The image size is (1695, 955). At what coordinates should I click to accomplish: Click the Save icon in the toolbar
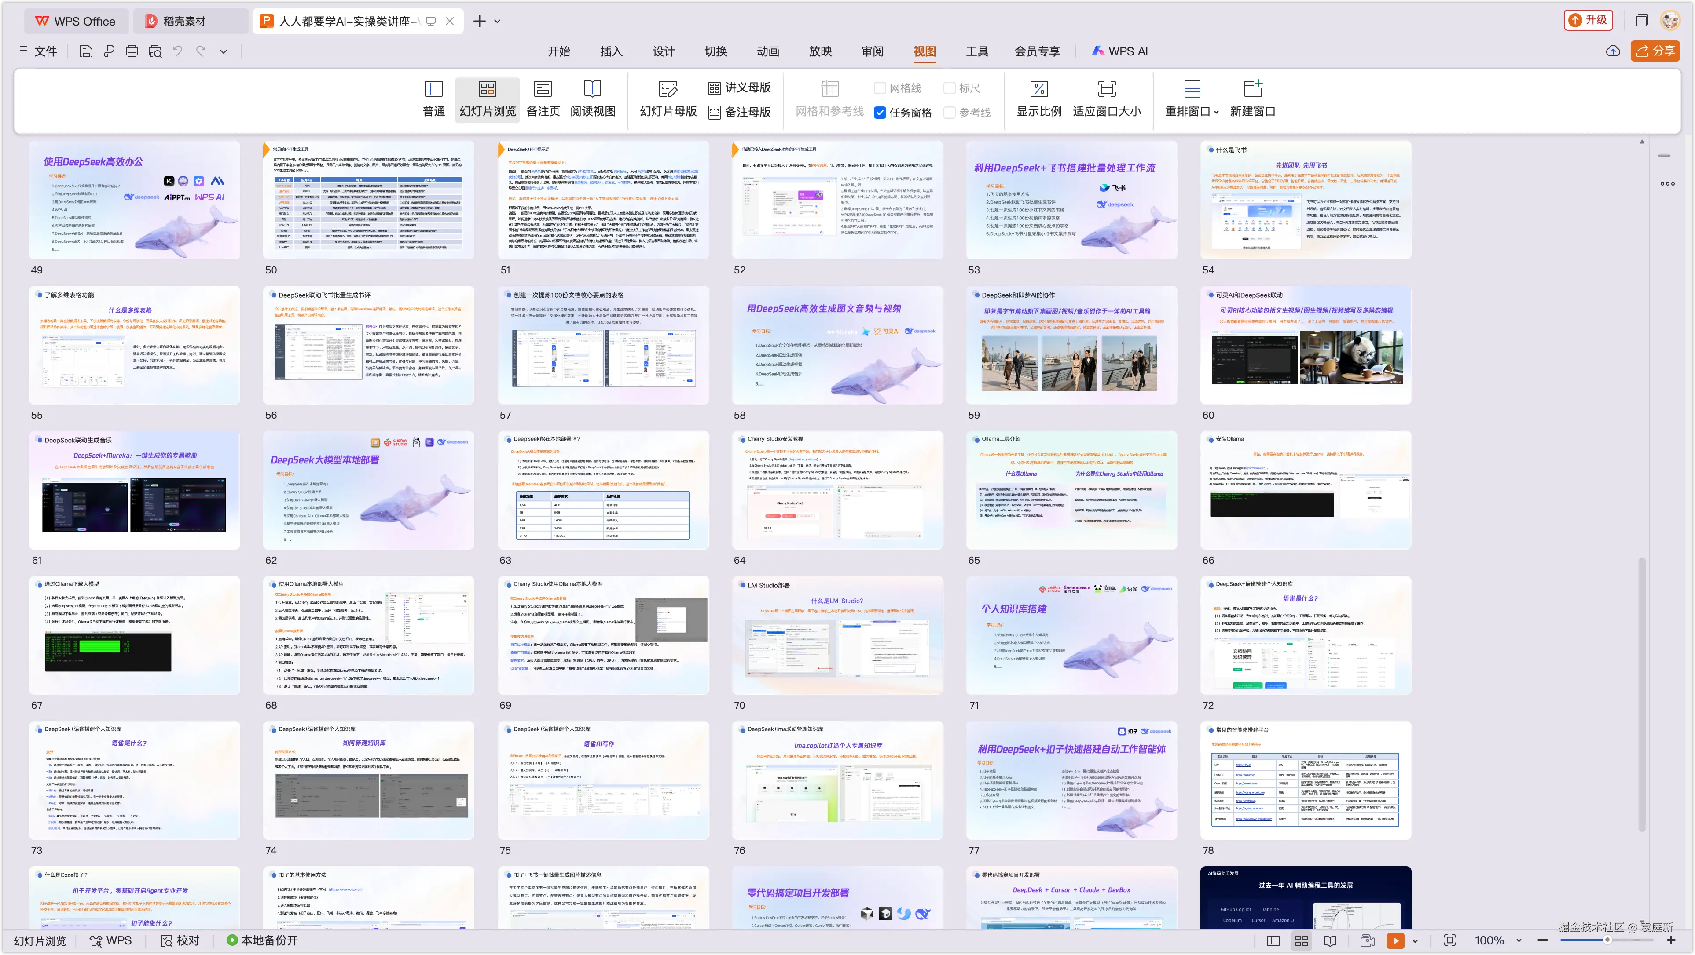(85, 51)
